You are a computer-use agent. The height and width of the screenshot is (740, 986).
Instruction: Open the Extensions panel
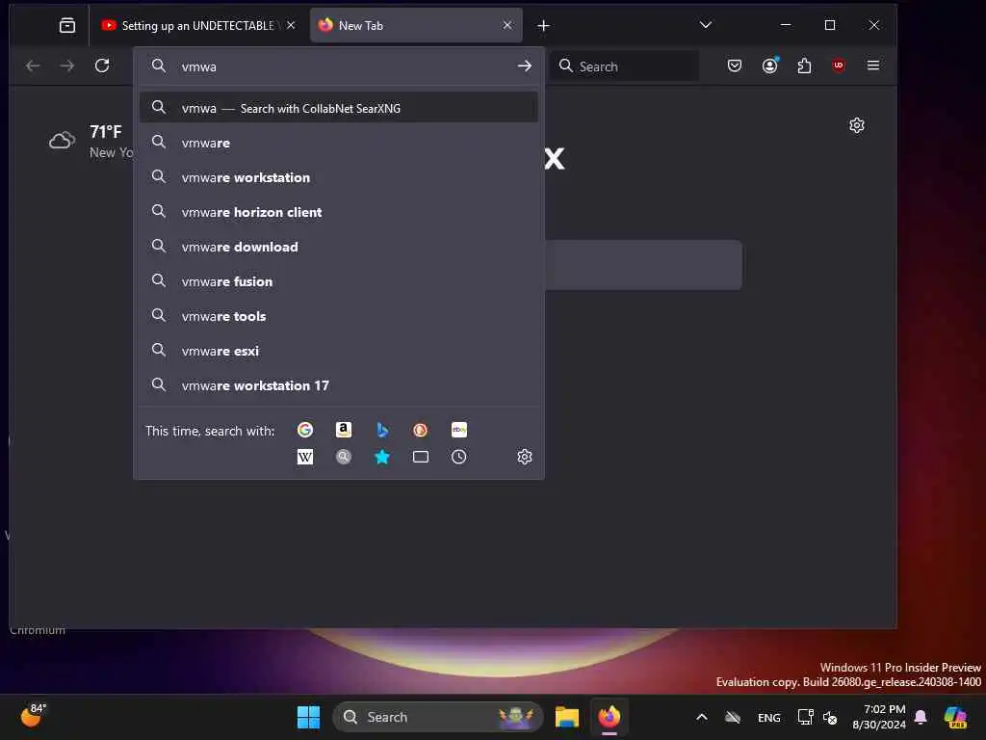pyautogui.click(x=804, y=66)
